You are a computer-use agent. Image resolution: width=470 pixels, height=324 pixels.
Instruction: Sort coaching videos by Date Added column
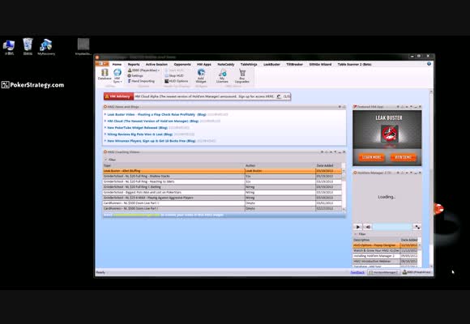pyautogui.click(x=328, y=165)
